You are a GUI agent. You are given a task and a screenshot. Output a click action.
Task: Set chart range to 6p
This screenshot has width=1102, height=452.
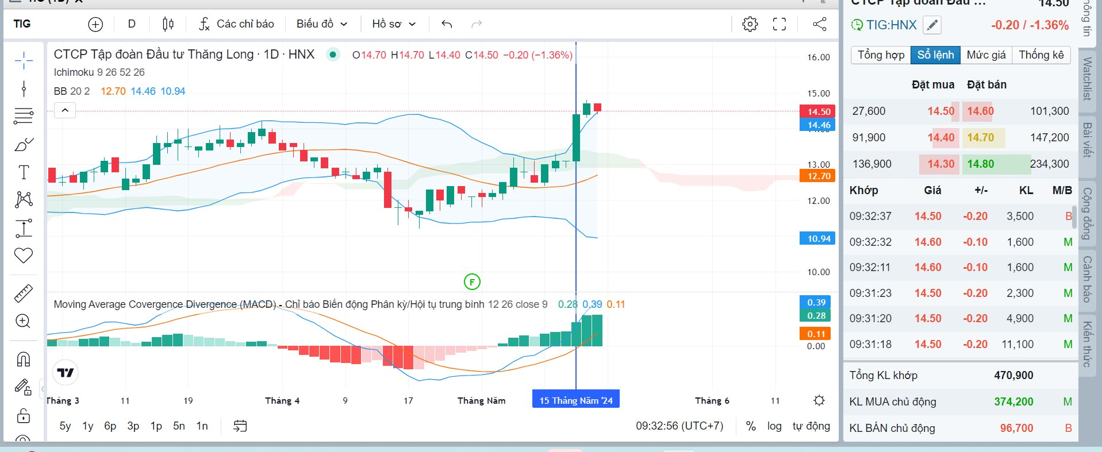pos(110,426)
